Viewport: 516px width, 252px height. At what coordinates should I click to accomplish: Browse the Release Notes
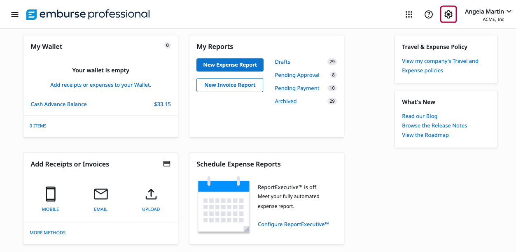[434, 125]
